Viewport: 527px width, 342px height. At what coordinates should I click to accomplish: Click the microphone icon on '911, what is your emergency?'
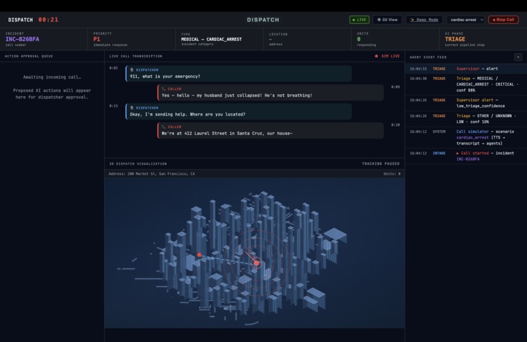point(132,70)
